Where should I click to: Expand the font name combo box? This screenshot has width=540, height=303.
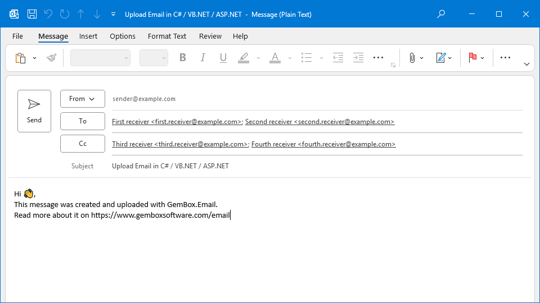[126, 58]
